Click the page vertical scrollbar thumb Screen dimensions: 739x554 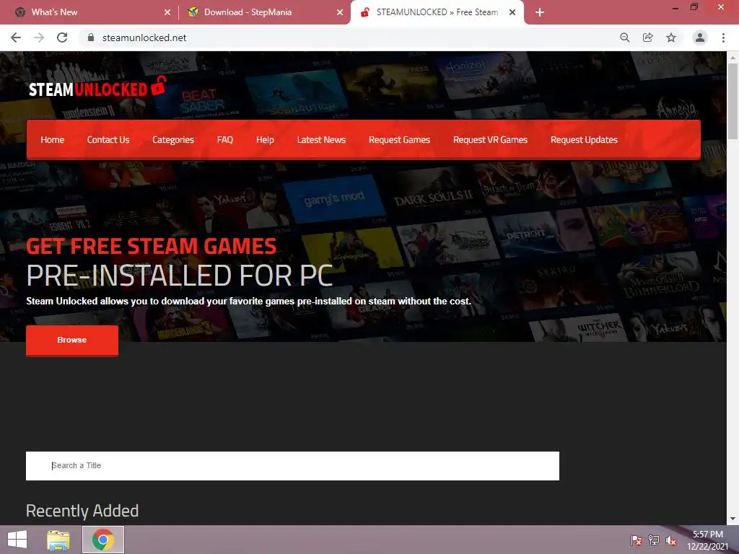[733, 101]
